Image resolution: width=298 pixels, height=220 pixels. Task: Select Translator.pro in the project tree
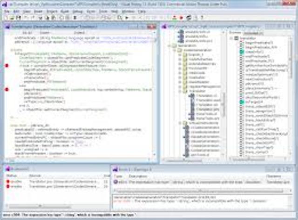point(208,109)
